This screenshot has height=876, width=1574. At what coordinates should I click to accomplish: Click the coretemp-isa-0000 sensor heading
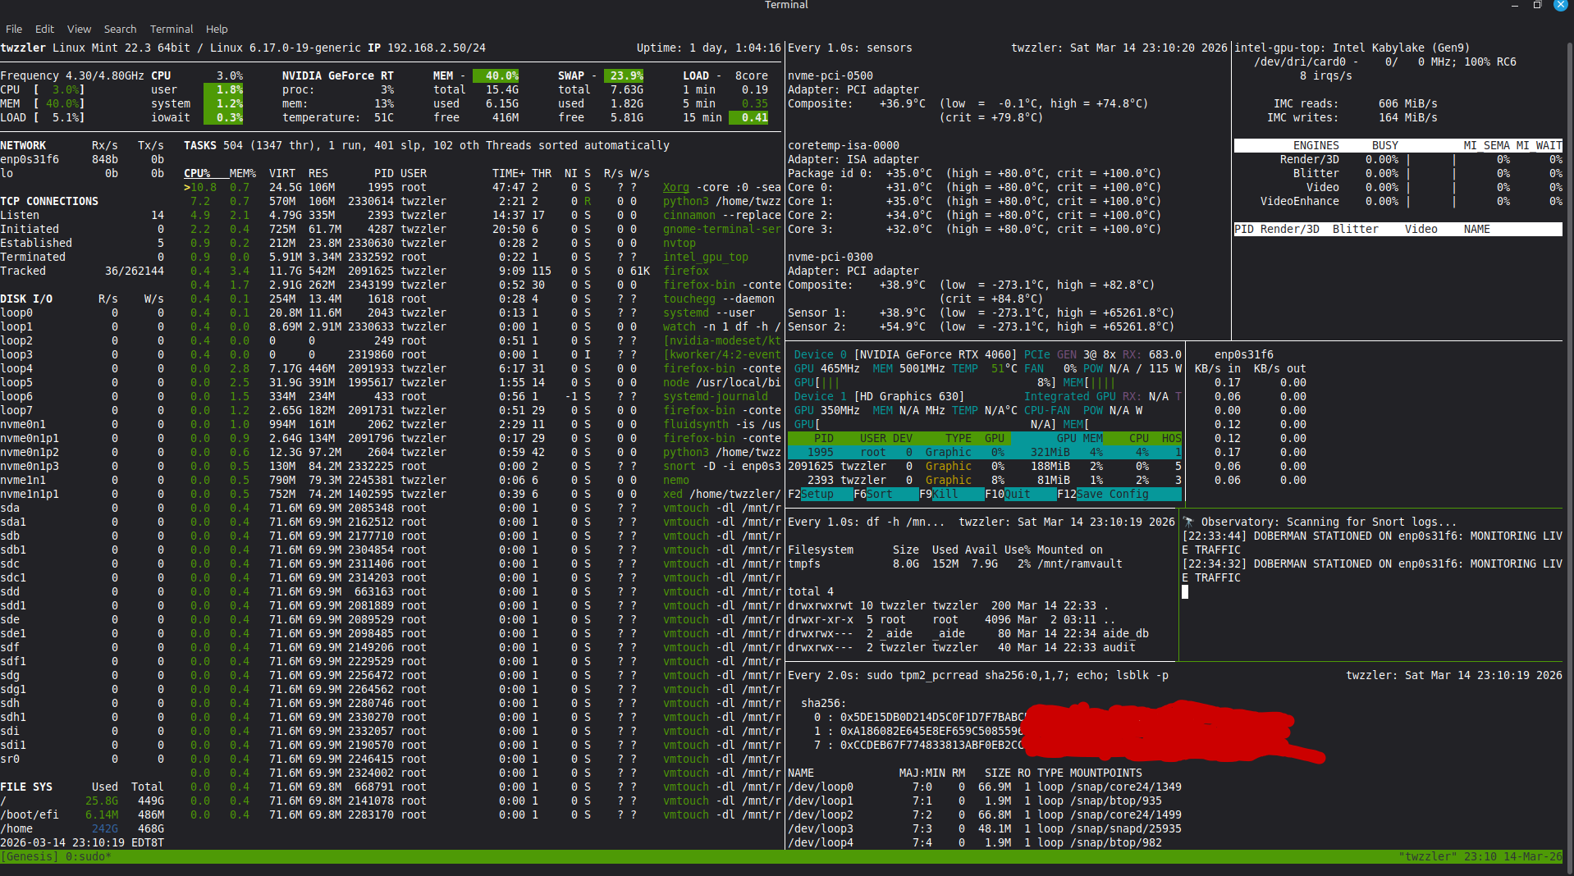tap(844, 145)
